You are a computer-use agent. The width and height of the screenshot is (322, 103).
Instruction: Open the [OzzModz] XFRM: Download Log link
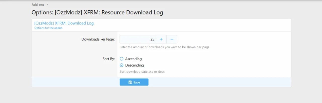pos(64,23)
